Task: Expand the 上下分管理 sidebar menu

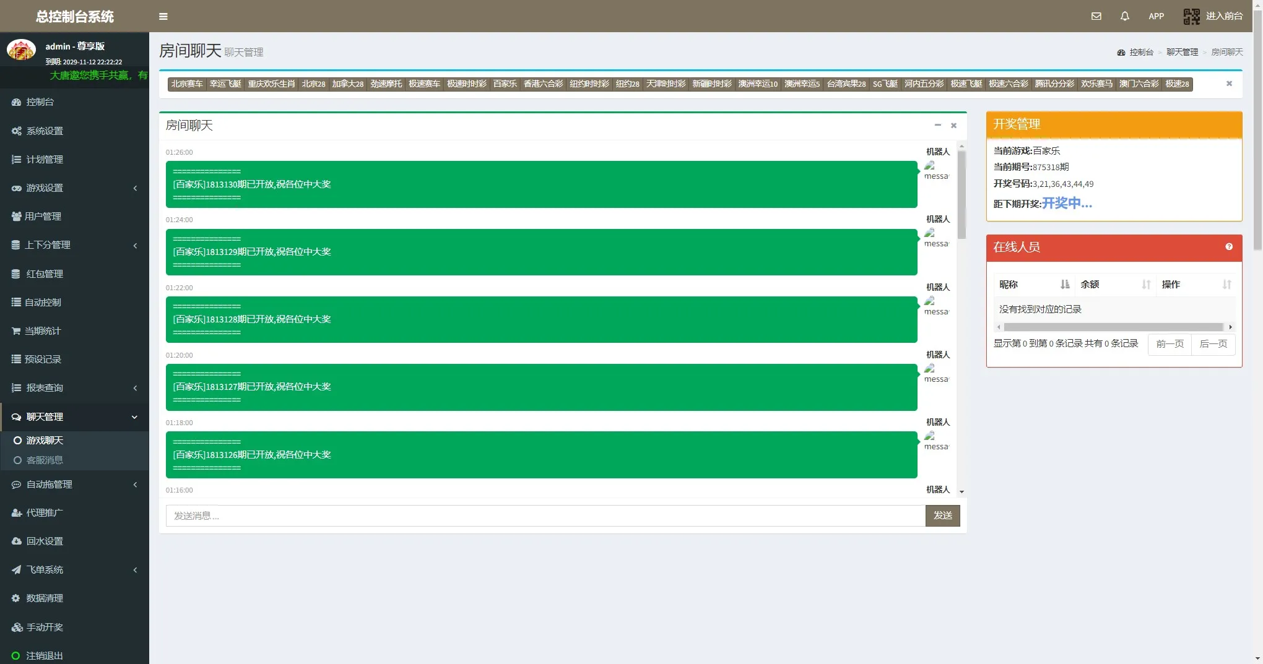Action: pyautogui.click(x=74, y=245)
